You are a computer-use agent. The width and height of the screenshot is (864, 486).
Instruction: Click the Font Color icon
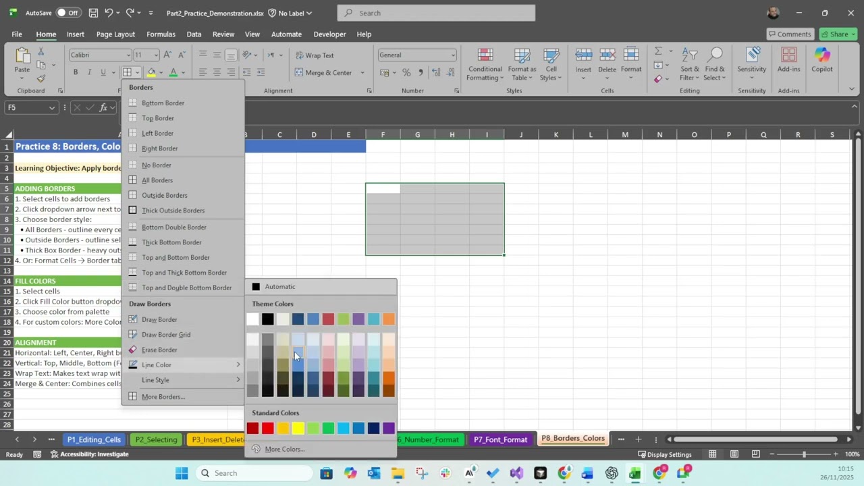(x=173, y=72)
